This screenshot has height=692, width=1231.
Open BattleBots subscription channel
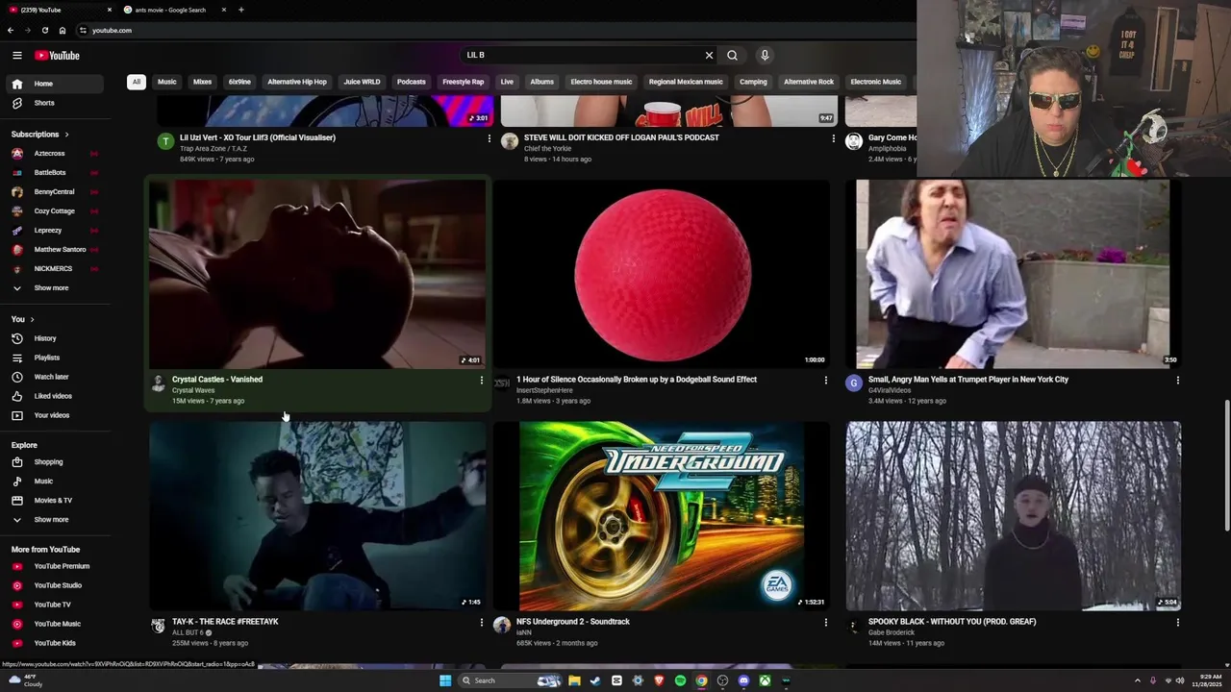click(56, 173)
